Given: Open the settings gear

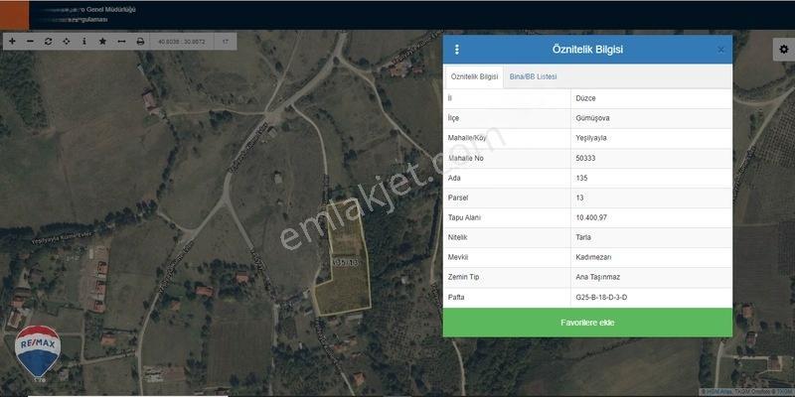Looking at the screenshot, I should point(784,49).
